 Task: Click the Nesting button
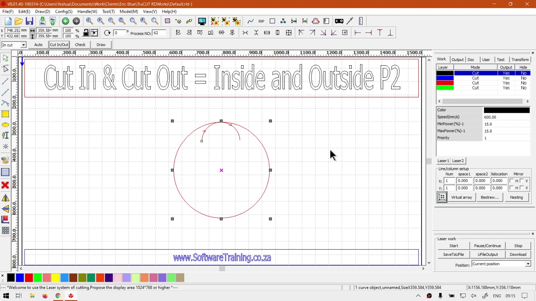tap(516, 197)
